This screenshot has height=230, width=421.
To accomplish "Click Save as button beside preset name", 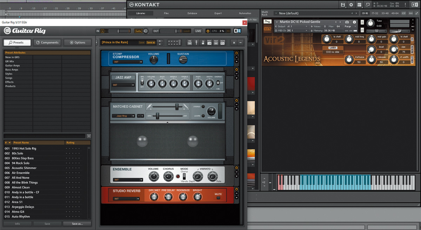I will tap(151, 42).
